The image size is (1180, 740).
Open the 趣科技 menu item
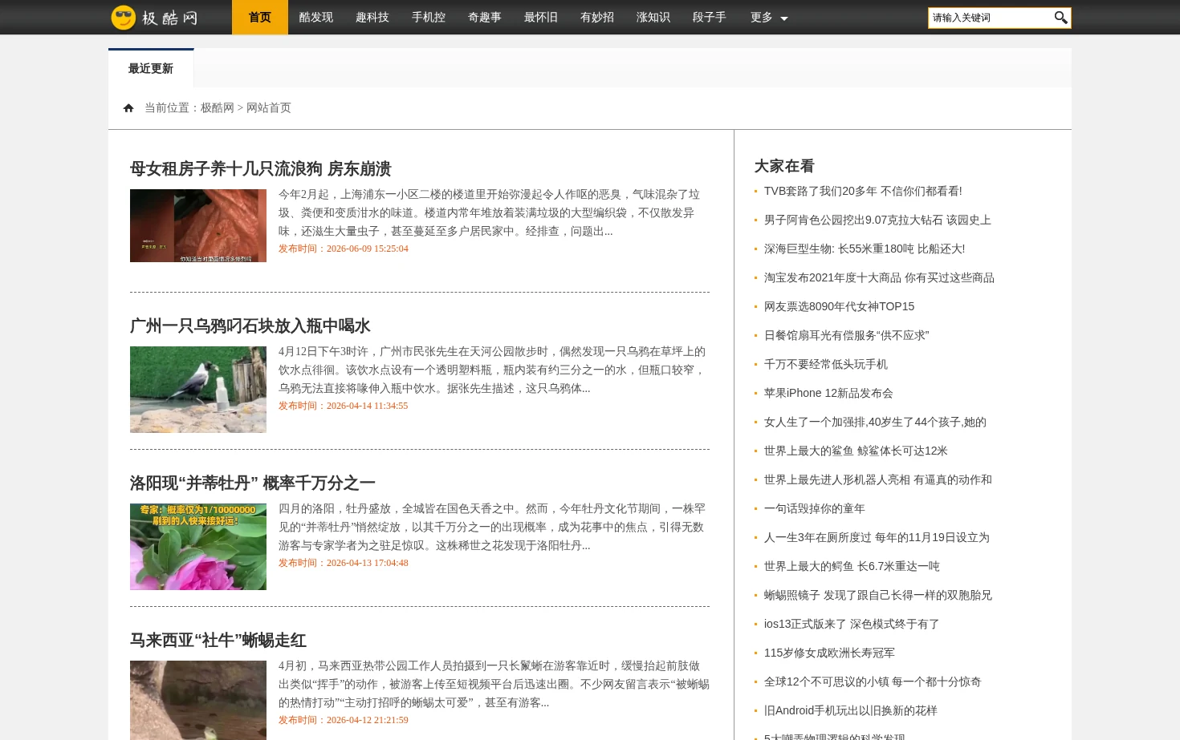372,18
